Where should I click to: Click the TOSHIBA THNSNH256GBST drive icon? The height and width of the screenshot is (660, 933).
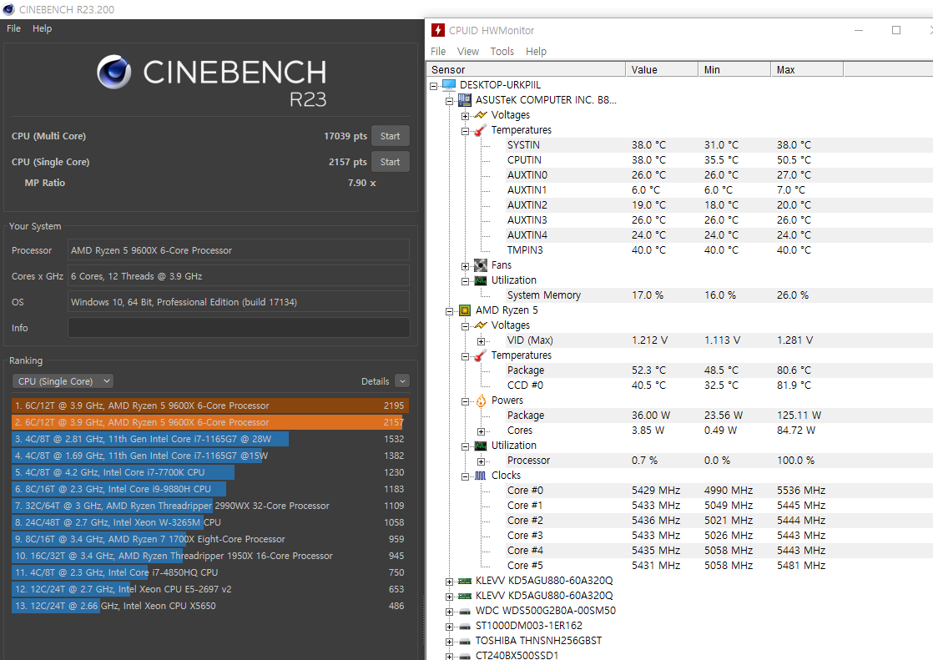click(x=465, y=641)
